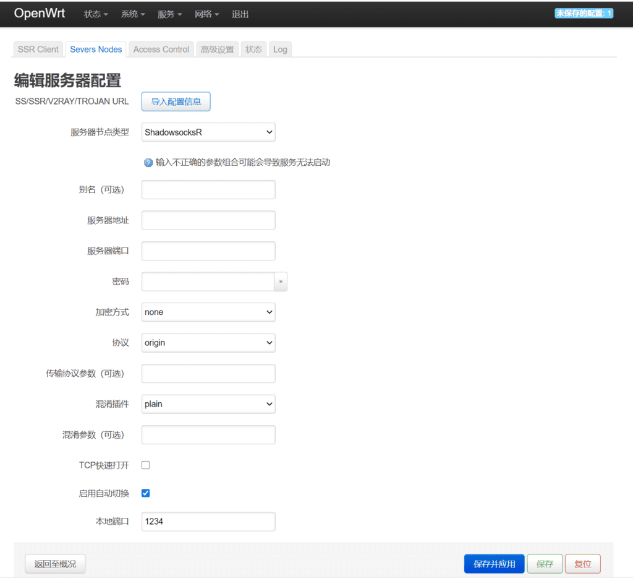Open the 服务器节点类型 dropdown showing ShadowsocksR

[x=208, y=132]
